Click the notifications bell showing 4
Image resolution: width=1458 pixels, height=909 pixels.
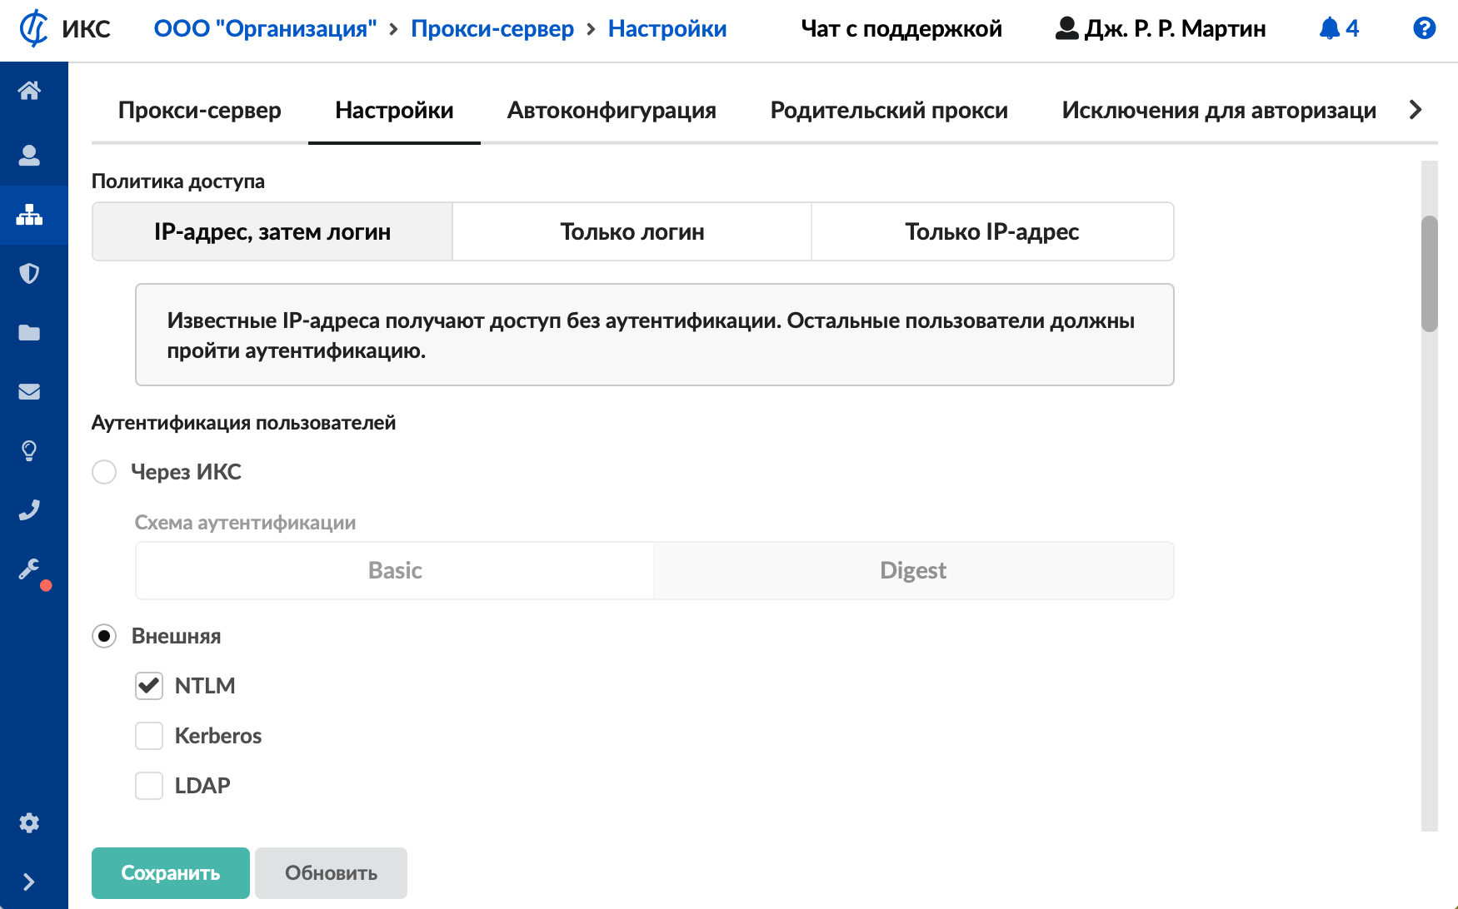[1339, 29]
